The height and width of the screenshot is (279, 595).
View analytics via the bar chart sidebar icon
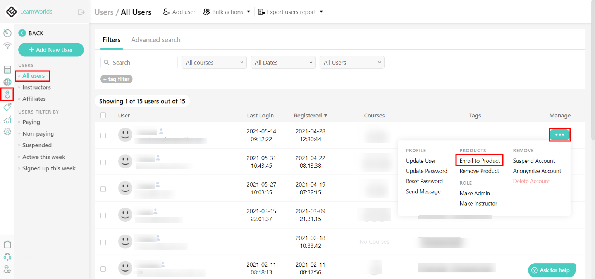(7, 119)
